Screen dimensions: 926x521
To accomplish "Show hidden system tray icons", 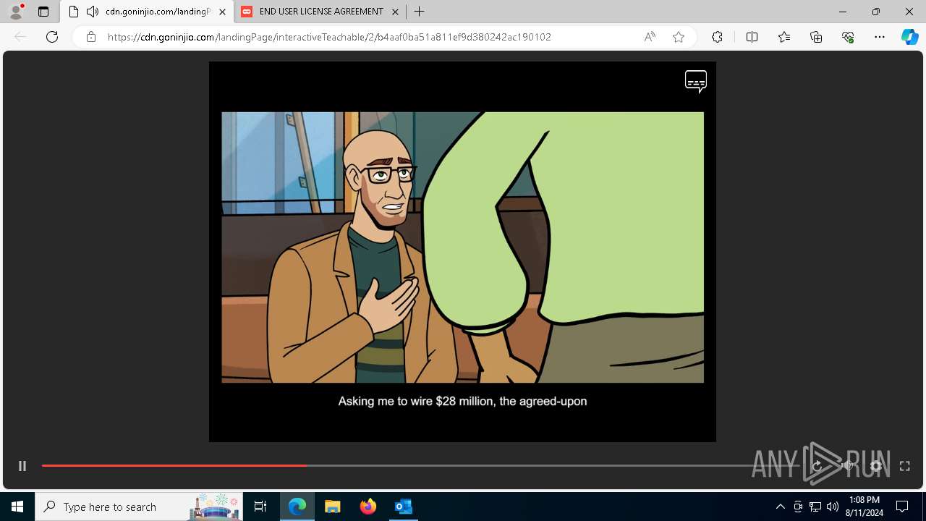I will 780,507.
